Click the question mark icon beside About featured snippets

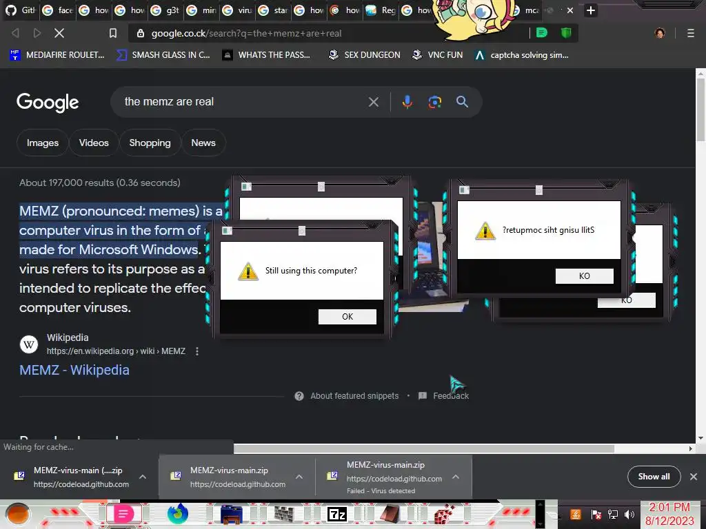299,396
